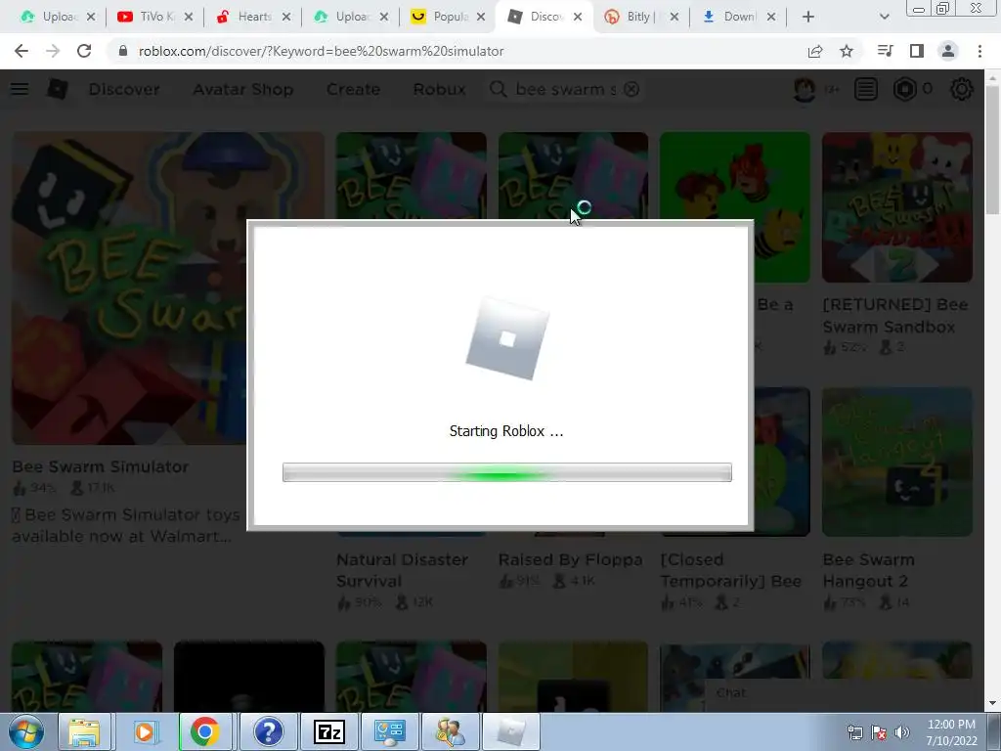Viewport: 1001px width, 751px height.
Task: Open the Windows Start button
Action: (26, 731)
